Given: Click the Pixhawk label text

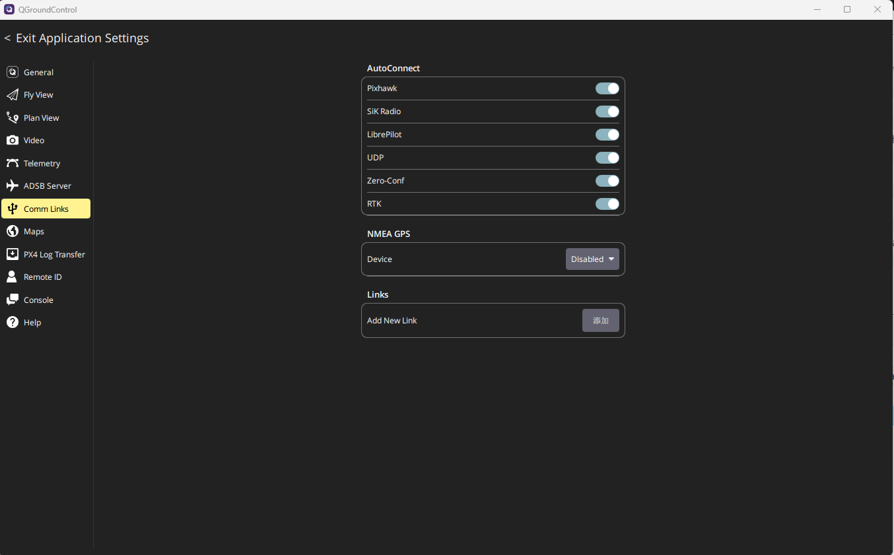Looking at the screenshot, I should click(382, 88).
